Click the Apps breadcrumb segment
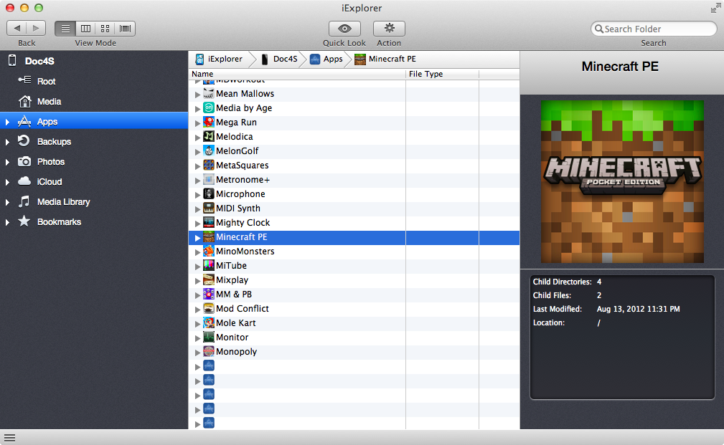724x445 pixels. tap(326, 59)
